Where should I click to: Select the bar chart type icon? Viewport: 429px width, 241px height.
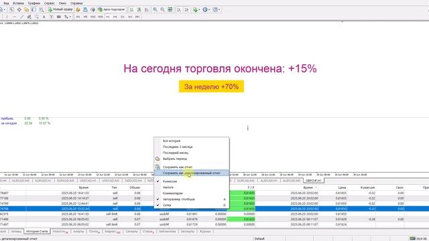coord(131,9)
